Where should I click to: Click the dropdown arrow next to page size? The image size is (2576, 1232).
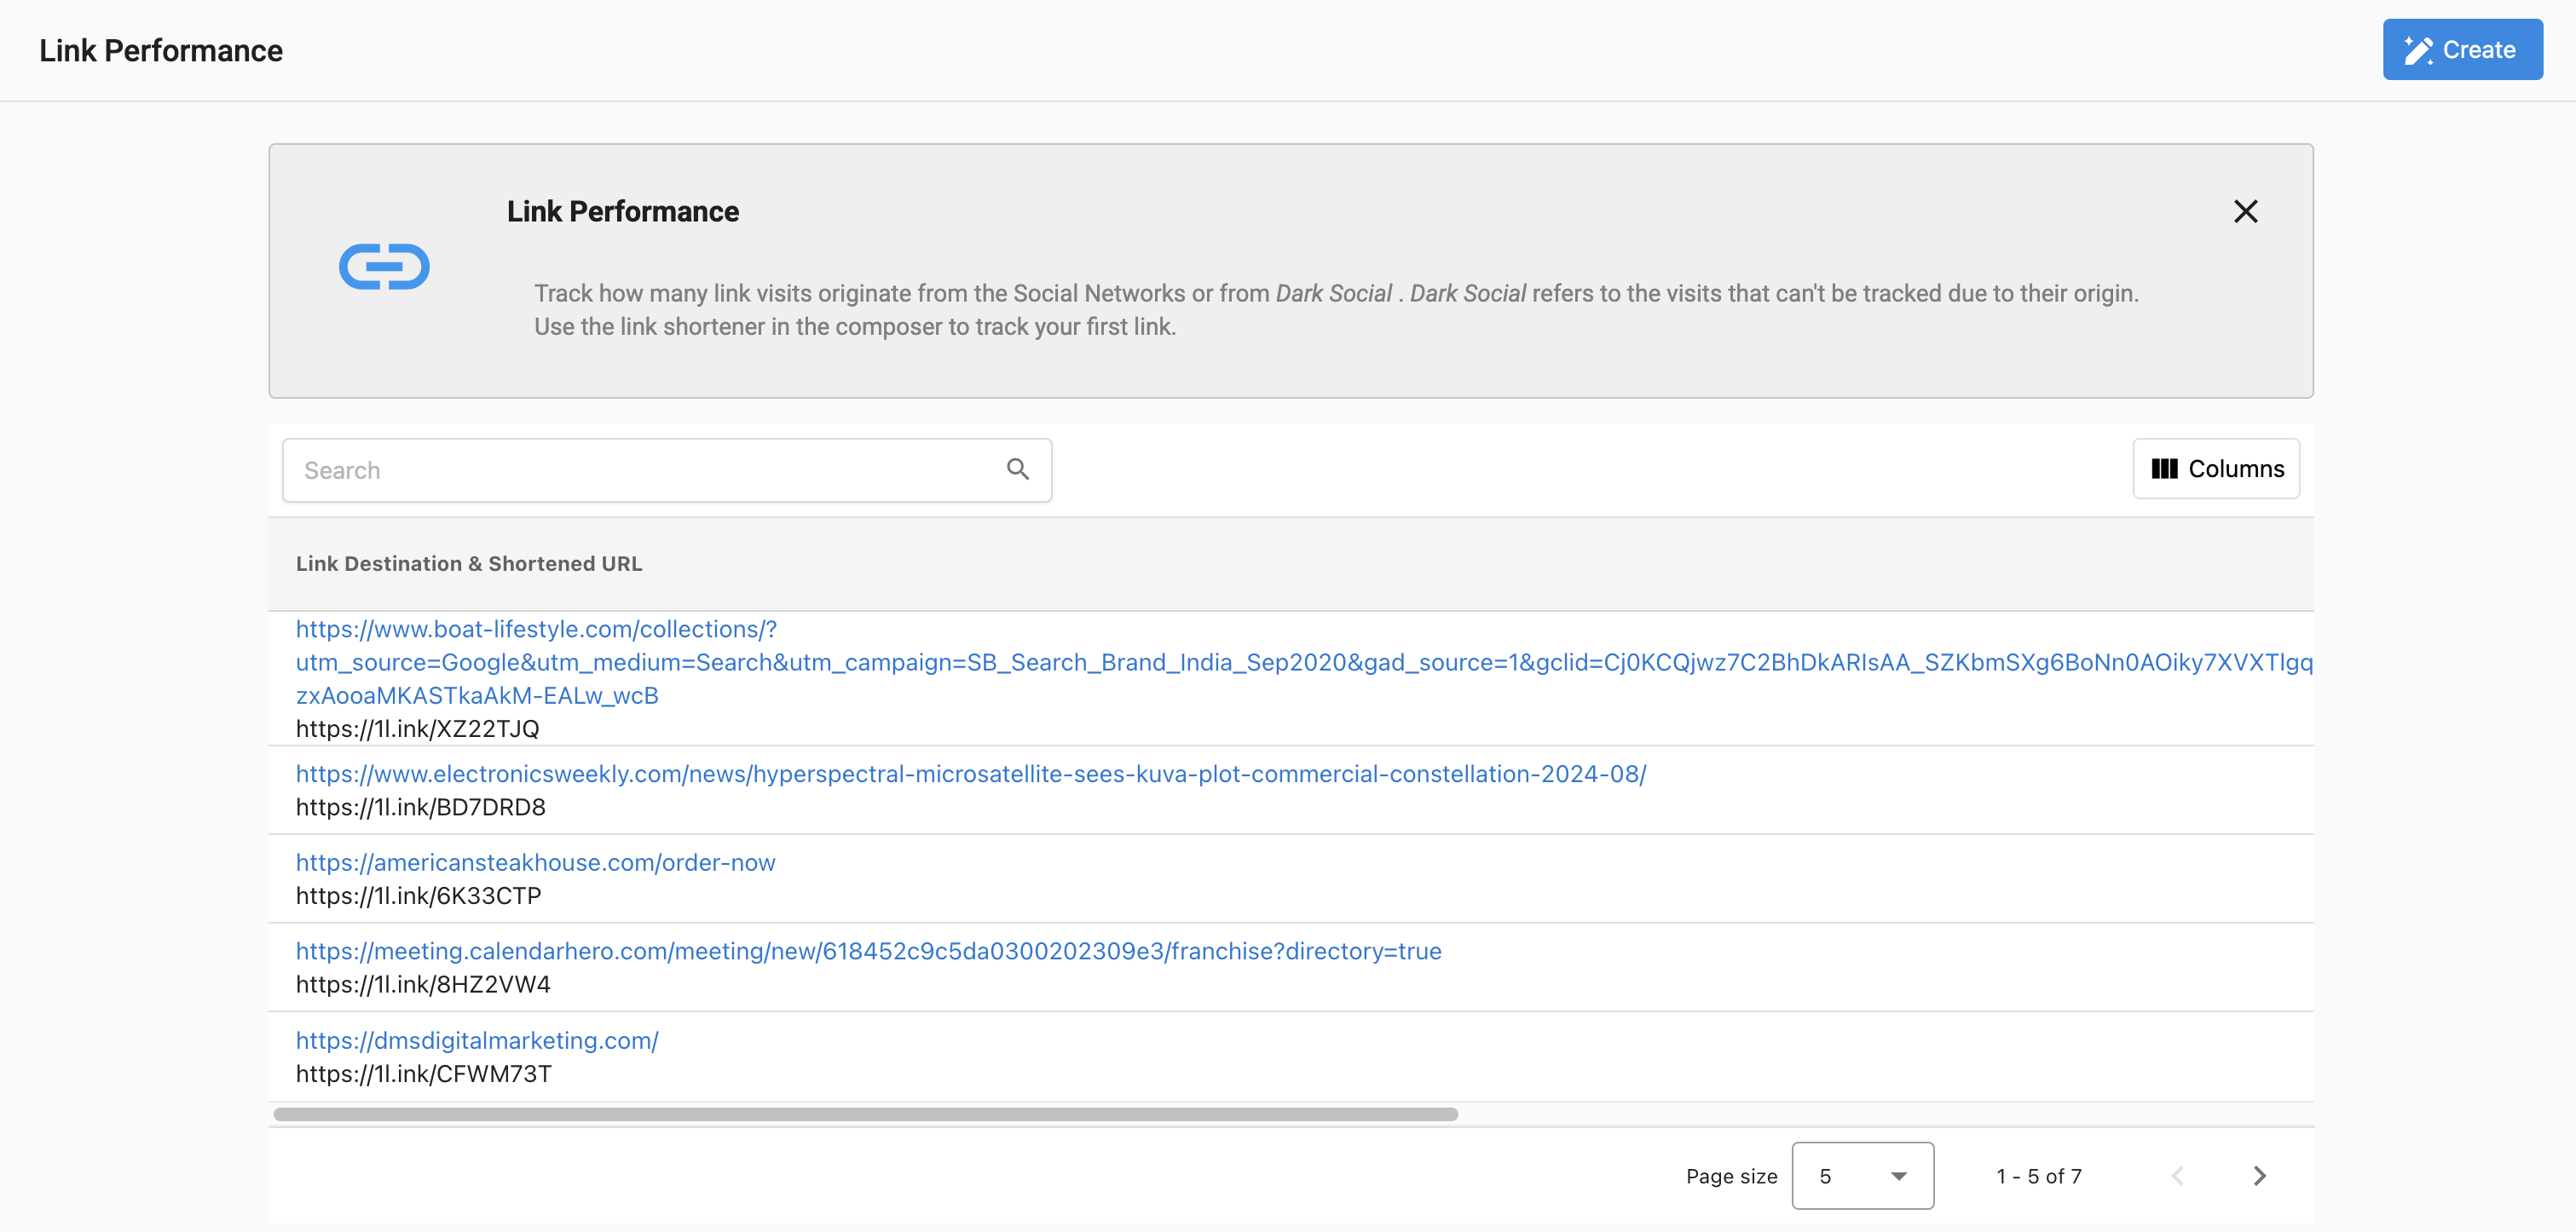[1897, 1176]
